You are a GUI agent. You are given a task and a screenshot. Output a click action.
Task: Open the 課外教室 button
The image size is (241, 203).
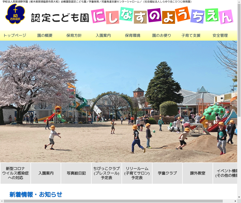(198, 173)
